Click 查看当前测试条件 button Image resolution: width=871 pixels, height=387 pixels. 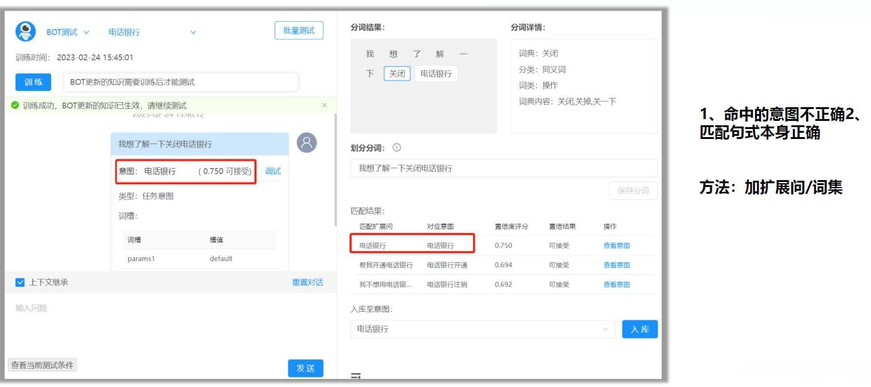(x=42, y=365)
